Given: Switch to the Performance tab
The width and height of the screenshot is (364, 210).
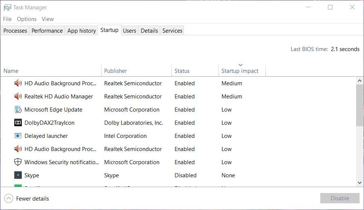Looking at the screenshot, I should point(47,31).
